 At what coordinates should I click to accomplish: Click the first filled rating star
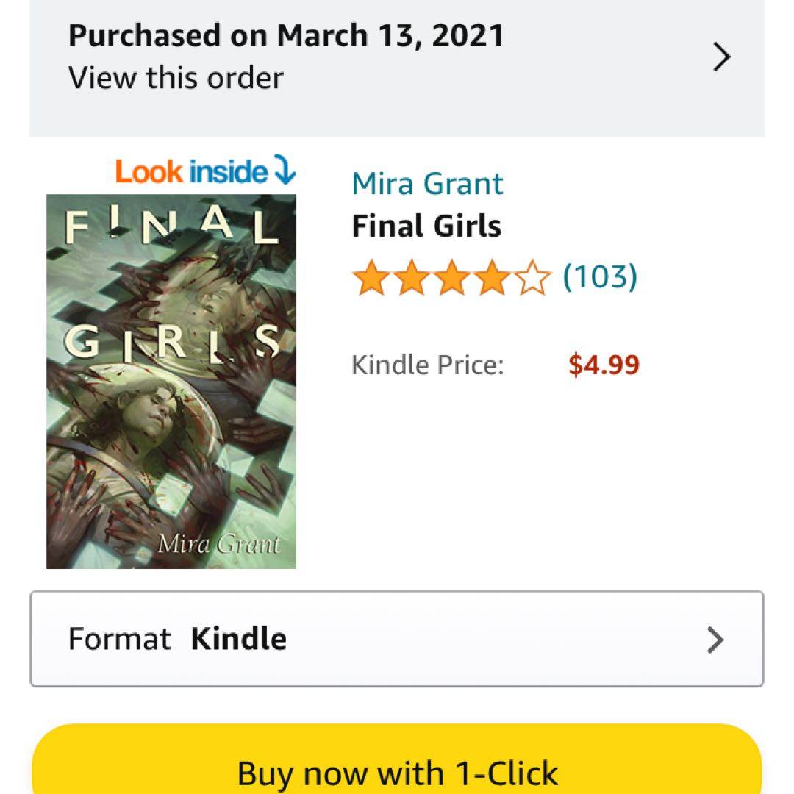pos(370,279)
